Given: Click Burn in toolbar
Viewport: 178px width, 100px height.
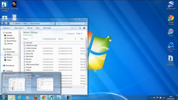Looking at the screenshot, I should pyautogui.click(x=38, y=28).
